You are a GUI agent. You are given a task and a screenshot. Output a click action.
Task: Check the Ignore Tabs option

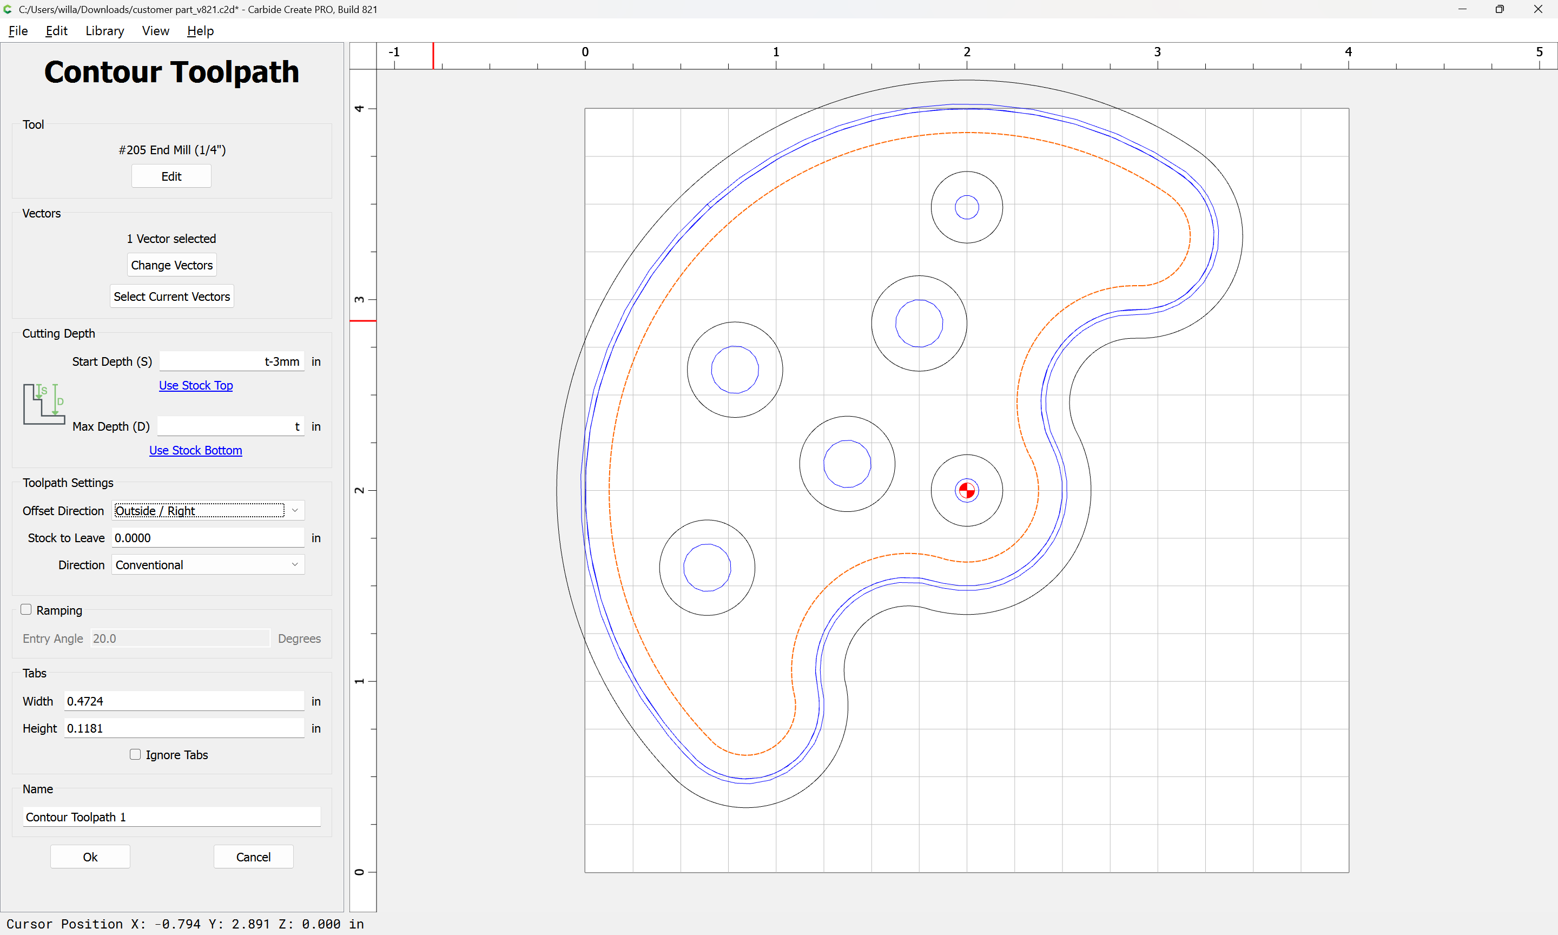(x=135, y=754)
